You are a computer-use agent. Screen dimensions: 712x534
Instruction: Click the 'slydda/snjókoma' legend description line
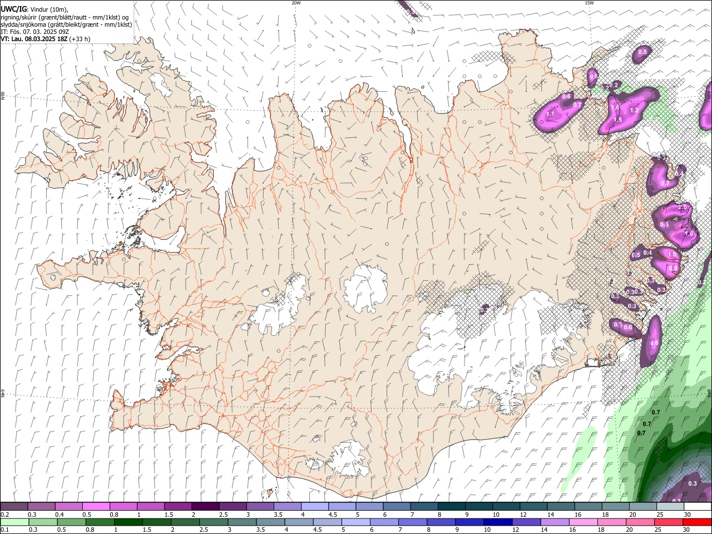point(66,24)
